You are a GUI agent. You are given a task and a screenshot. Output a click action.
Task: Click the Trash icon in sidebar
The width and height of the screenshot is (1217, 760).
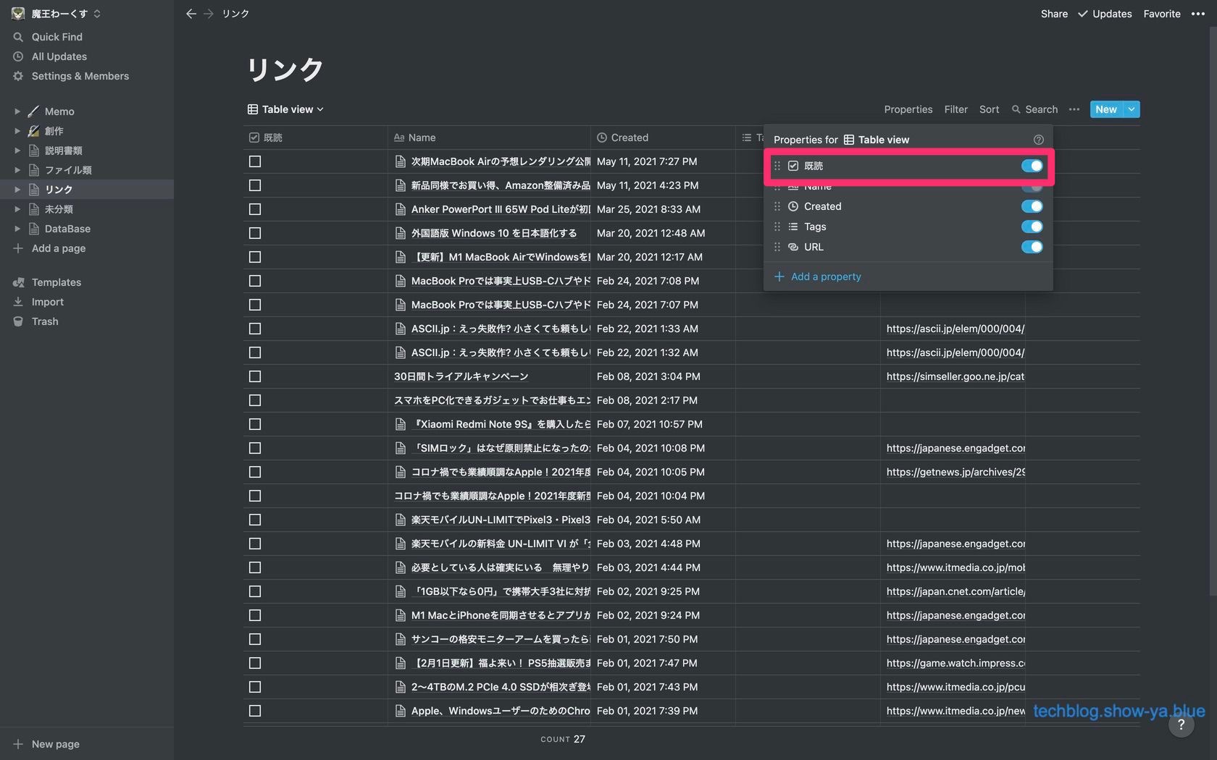tap(18, 321)
